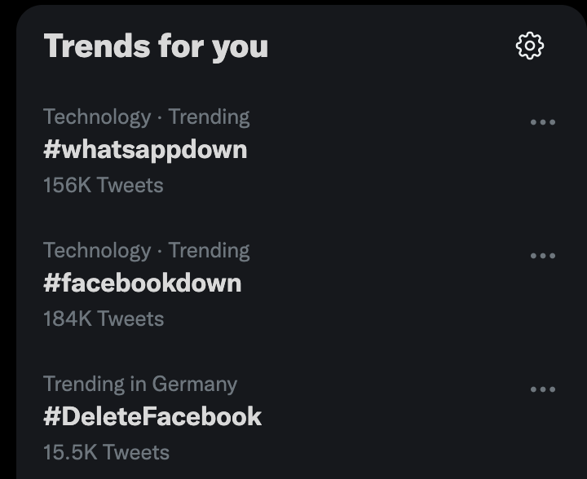Click the 184K Tweets count
587x479 pixels.
point(104,319)
